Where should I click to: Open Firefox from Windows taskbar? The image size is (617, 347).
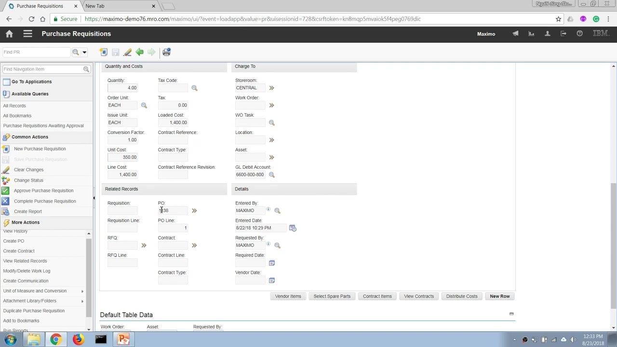click(x=78, y=339)
